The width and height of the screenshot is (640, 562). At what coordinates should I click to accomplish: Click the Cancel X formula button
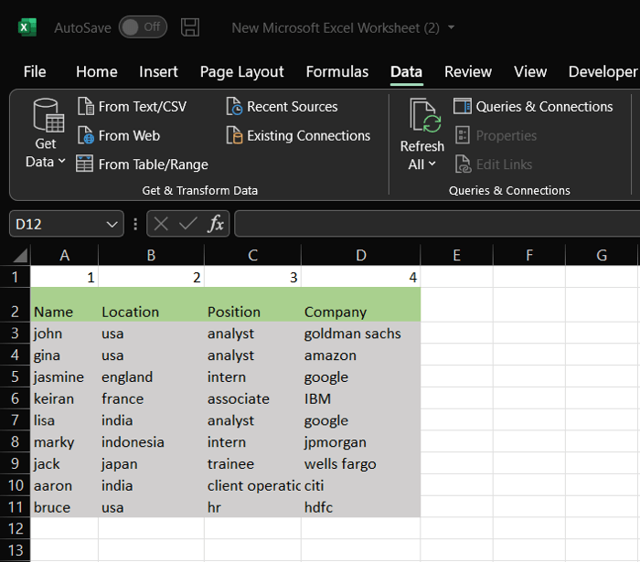(161, 224)
